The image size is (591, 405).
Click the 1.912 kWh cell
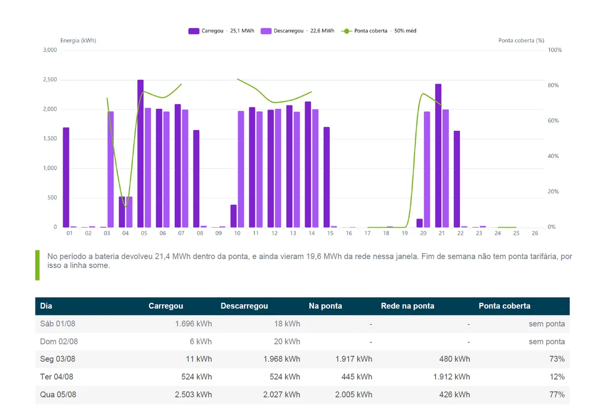452,377
